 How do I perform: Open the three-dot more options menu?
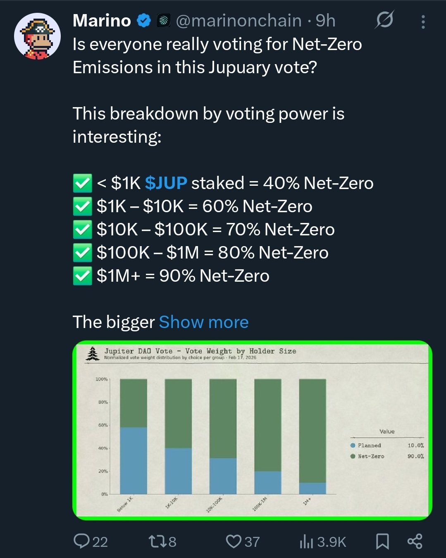point(423,22)
